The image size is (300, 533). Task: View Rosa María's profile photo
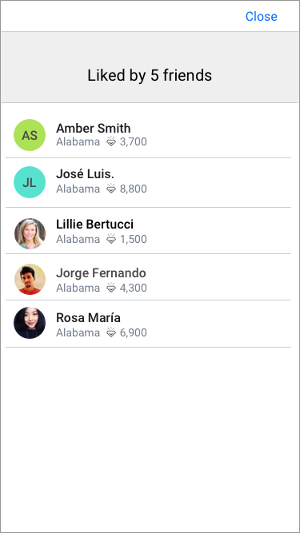point(30,323)
